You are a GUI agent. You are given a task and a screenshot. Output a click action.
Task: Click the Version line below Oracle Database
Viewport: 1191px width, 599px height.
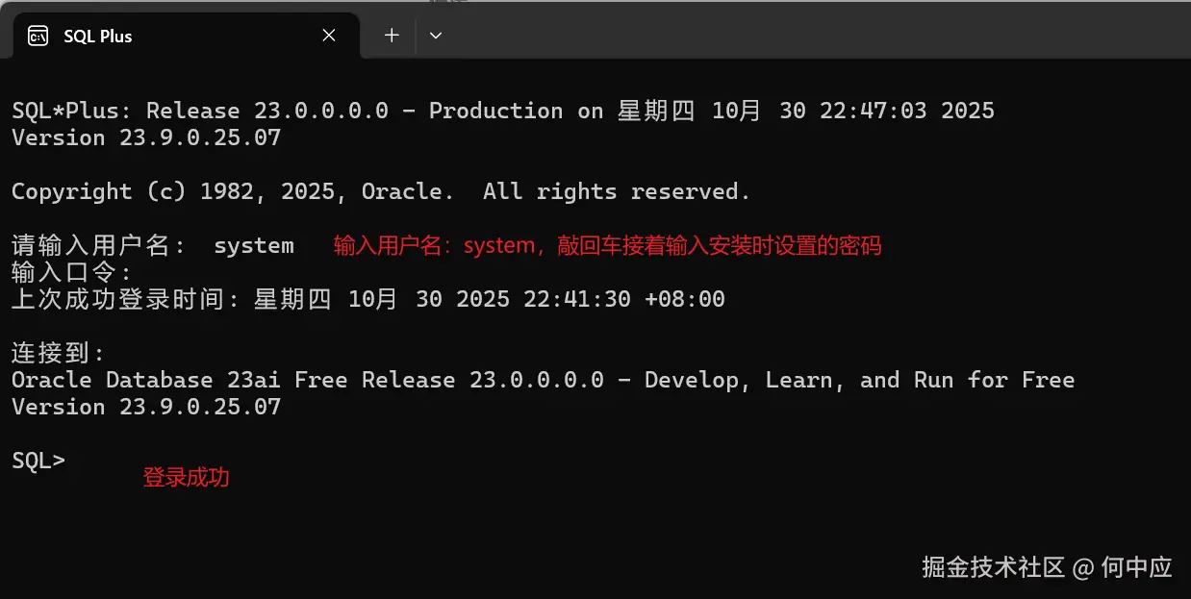146,407
